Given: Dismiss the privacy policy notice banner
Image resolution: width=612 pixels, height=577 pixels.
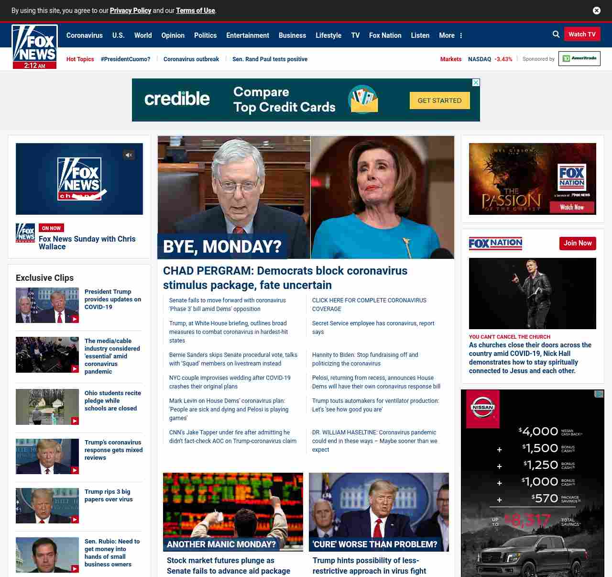Looking at the screenshot, I should [x=596, y=11].
